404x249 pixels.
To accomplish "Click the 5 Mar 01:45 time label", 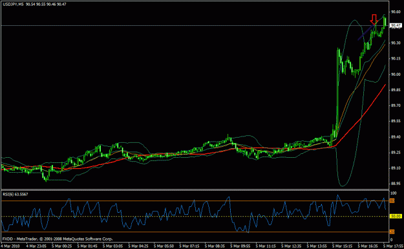I will (x=87, y=246).
